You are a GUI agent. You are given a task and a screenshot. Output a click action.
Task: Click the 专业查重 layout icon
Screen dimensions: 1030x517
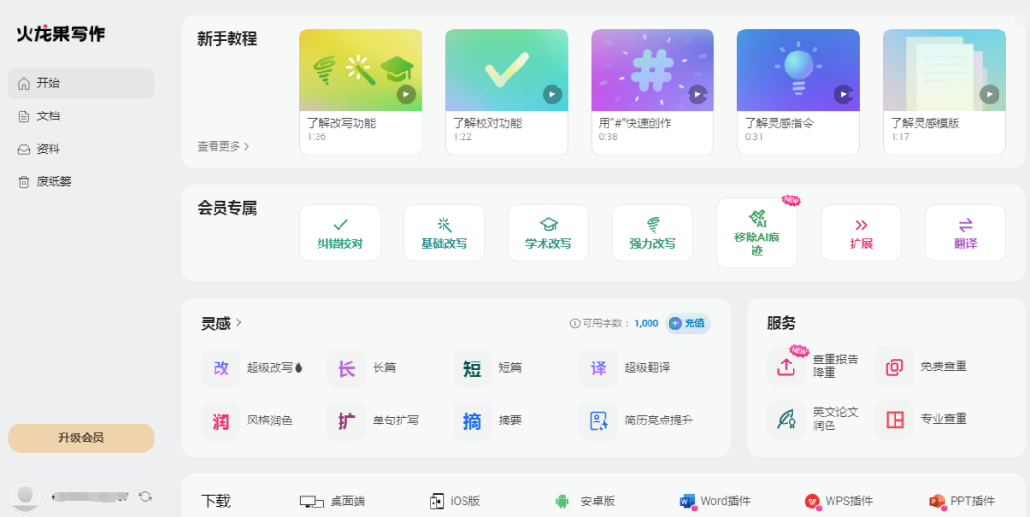894,419
